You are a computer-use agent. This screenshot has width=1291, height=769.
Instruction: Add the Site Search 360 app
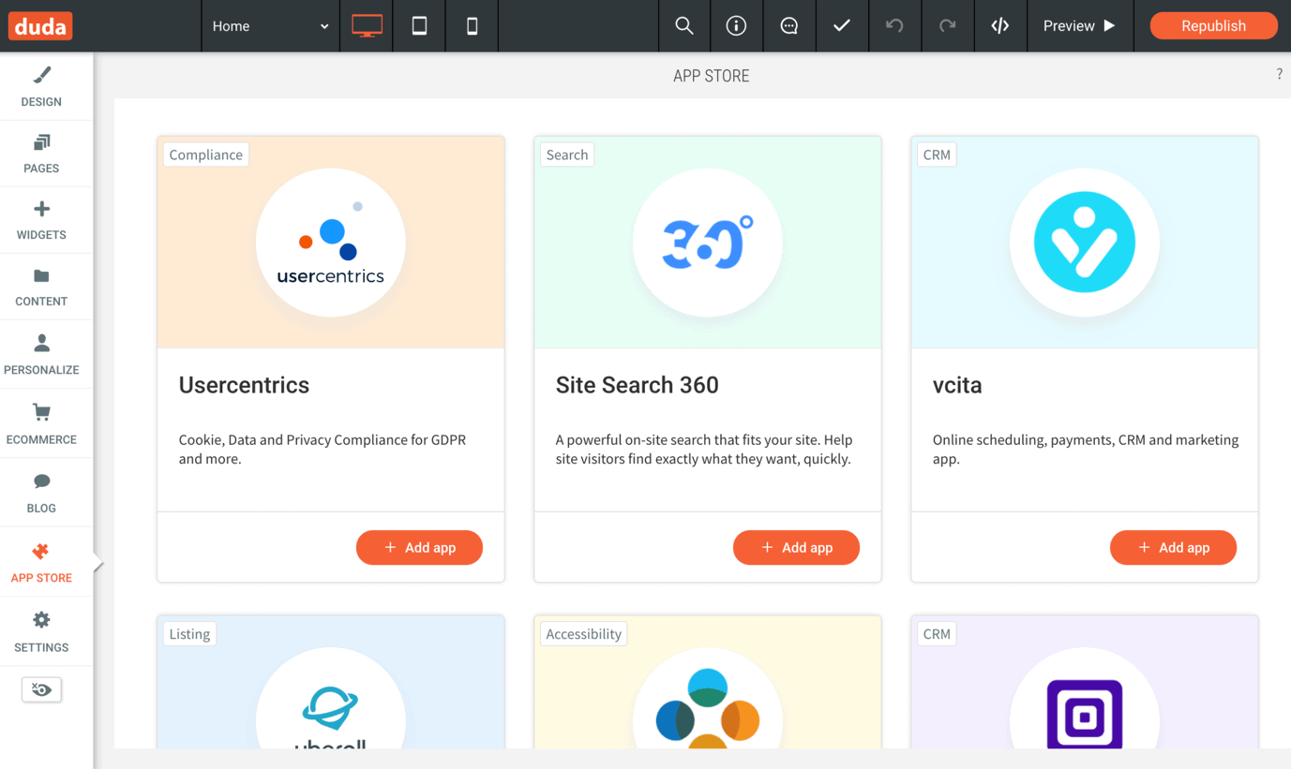[x=796, y=548]
